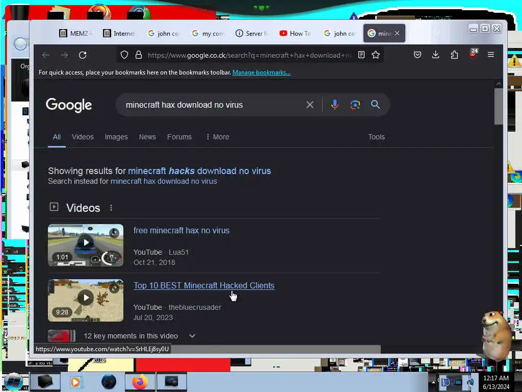This screenshot has width=522, height=392.
Task: Go back with the back arrow
Action: (x=46, y=55)
